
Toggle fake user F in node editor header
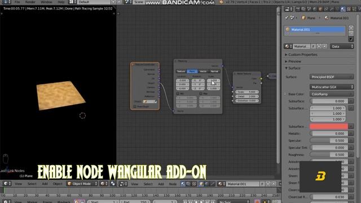pyautogui.click(x=262, y=184)
